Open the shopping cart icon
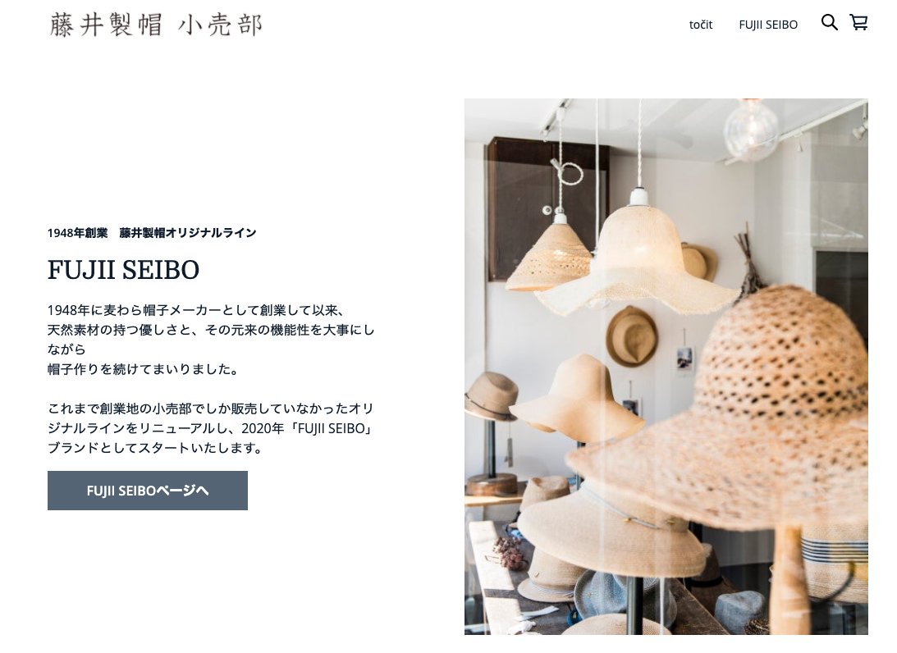Screen dimensions: 897x653 coord(858,22)
